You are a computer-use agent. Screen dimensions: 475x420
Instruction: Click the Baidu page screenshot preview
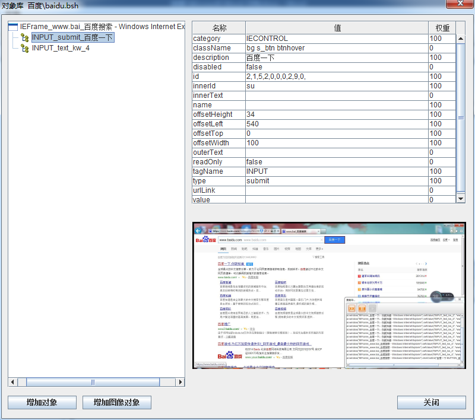[x=329, y=295]
